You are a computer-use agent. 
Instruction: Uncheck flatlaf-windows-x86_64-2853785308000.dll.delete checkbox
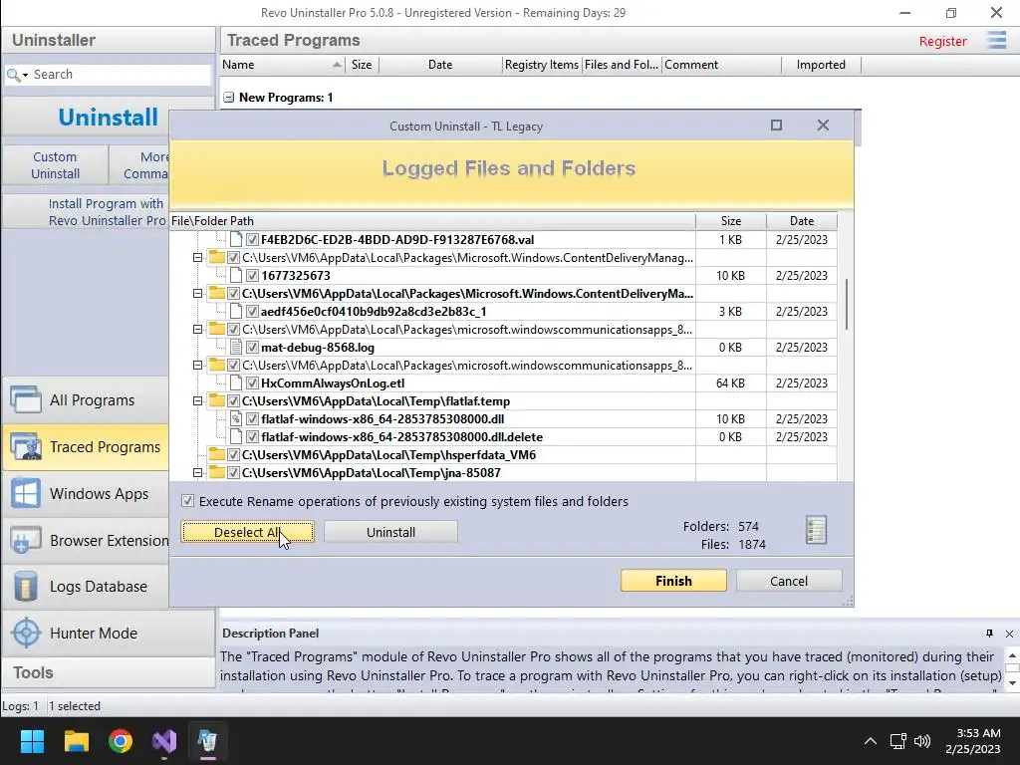(252, 437)
